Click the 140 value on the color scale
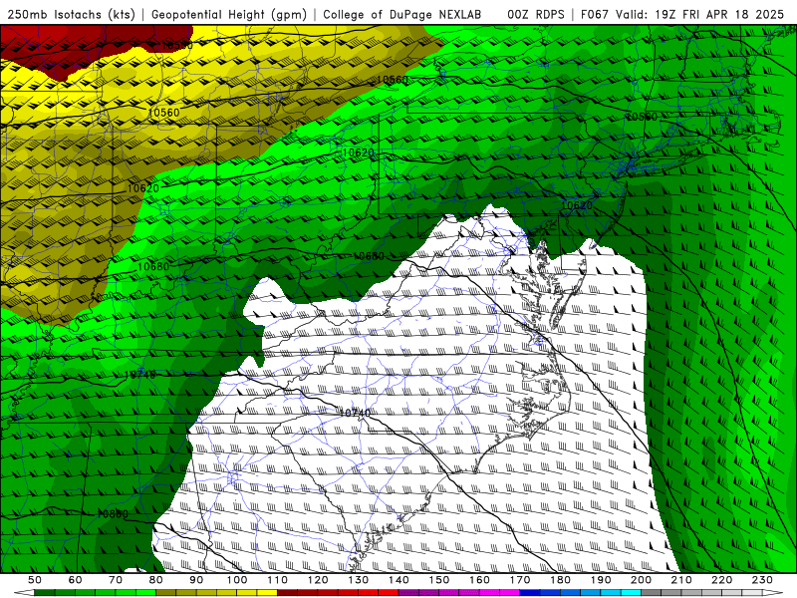Image resolution: width=797 pixels, height=598 pixels. tap(398, 580)
